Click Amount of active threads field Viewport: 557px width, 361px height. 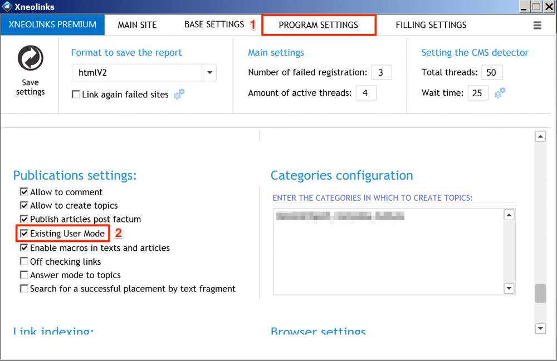[367, 93]
